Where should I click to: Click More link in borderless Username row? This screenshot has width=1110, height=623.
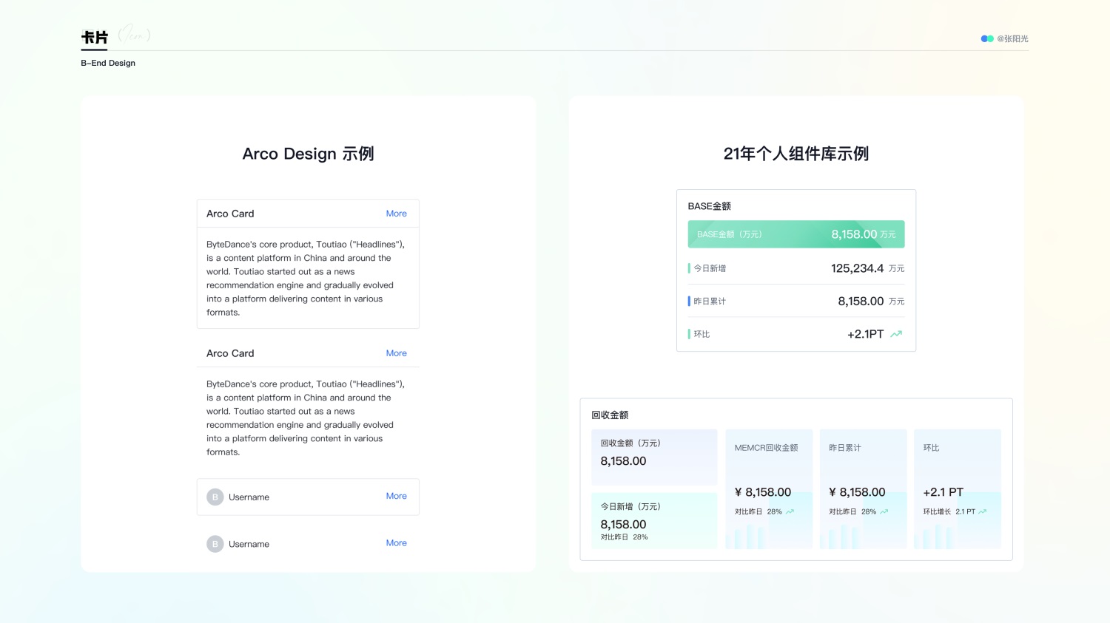pos(396,542)
